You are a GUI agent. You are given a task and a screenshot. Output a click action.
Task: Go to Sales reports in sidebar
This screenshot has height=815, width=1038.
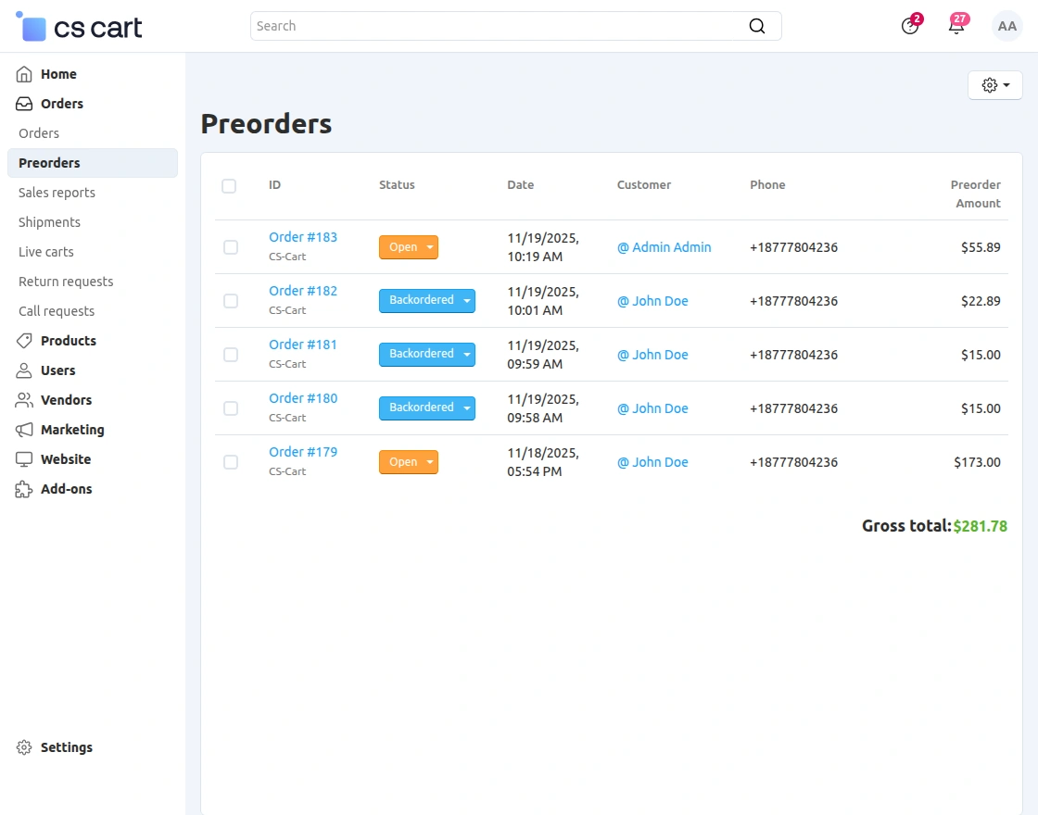click(57, 193)
